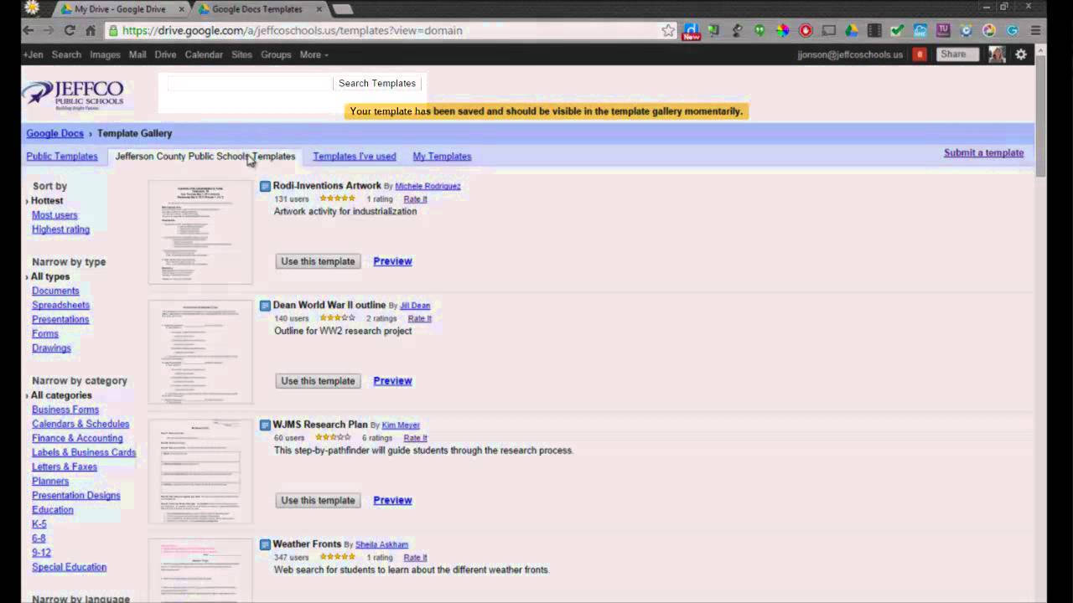This screenshot has height=603, width=1073.
Task: Click the green checkmark extension icon
Action: pyautogui.click(x=897, y=30)
